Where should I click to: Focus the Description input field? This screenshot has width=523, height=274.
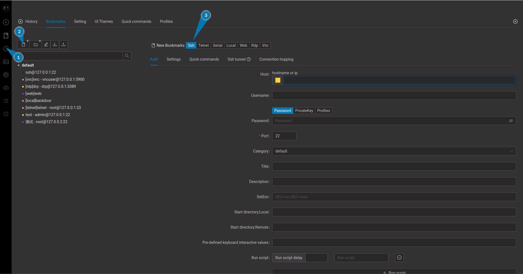click(x=394, y=182)
